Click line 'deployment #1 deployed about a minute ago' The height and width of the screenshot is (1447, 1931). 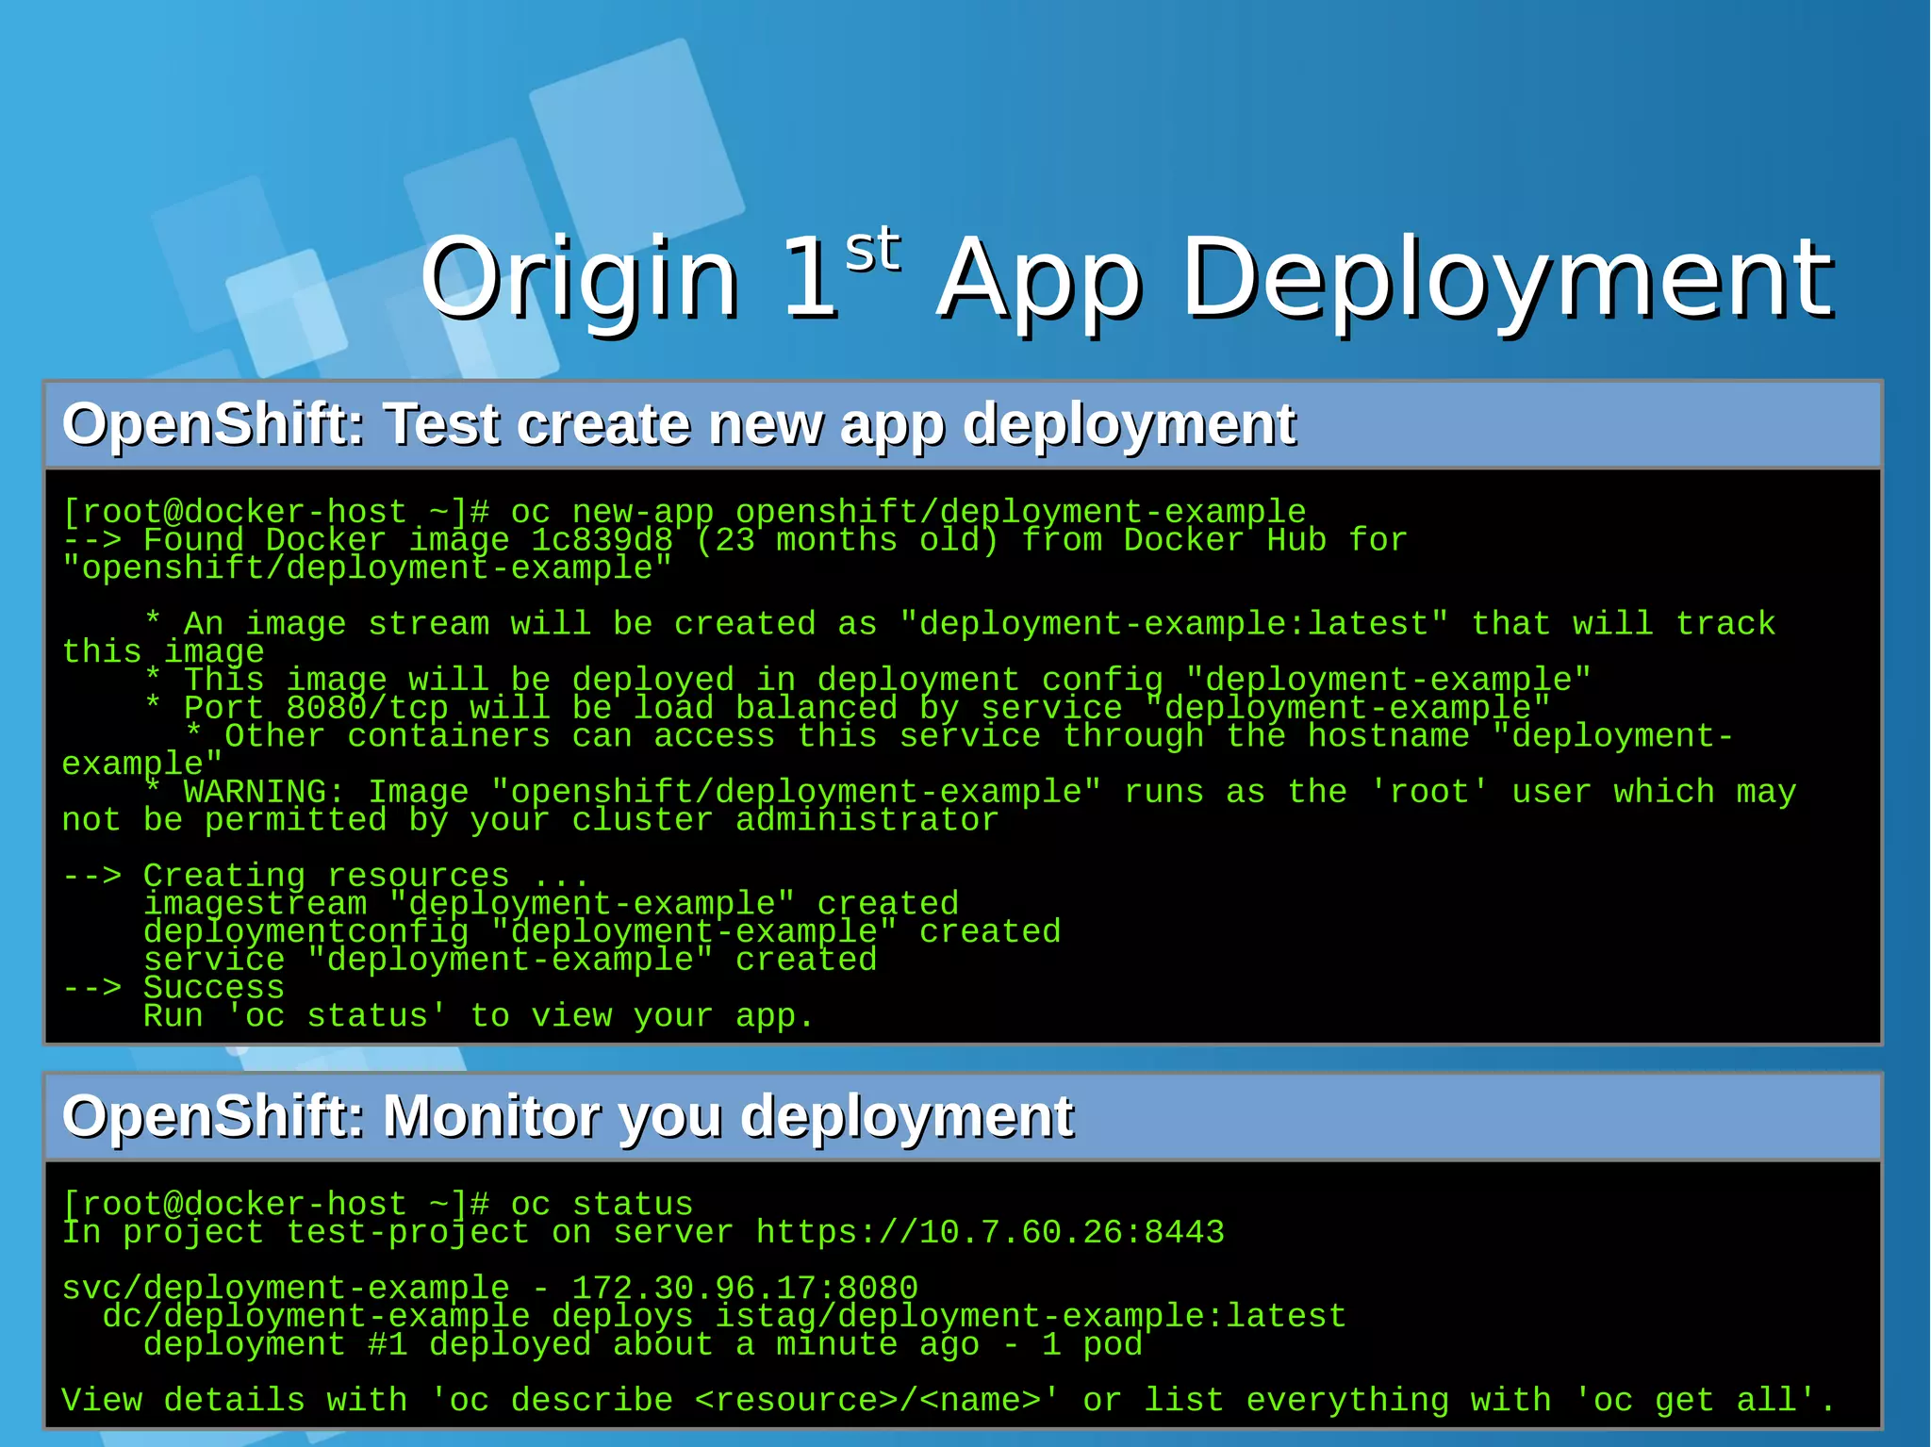tap(643, 1344)
